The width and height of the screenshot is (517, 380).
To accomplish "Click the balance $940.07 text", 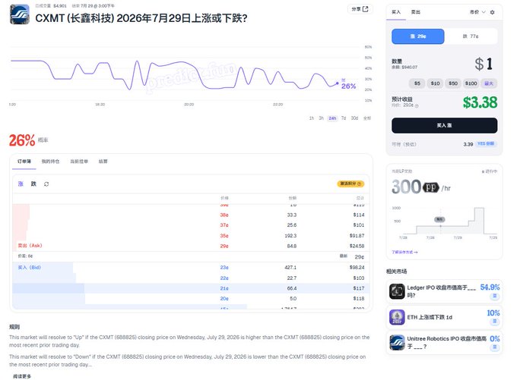I will pyautogui.click(x=404, y=67).
